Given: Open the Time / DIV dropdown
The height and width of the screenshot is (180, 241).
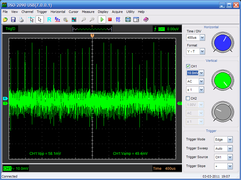Looking at the screenshot, I should click(x=202, y=37).
